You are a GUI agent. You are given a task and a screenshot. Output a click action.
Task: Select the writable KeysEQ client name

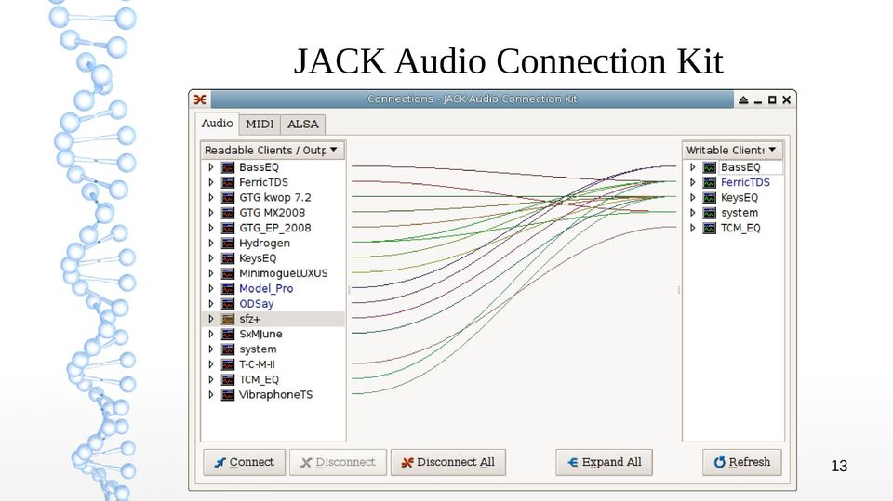tap(740, 198)
